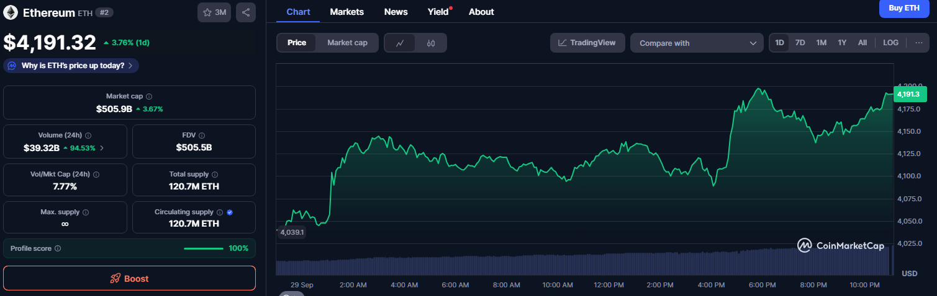Select the 7D time range

800,43
